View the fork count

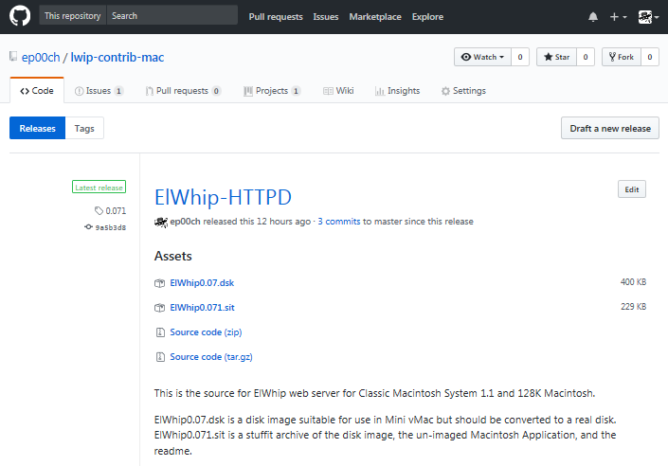tap(650, 57)
